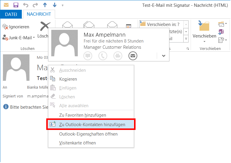Click 'Frei für die nächsten 8 Stunden' status
The image size is (231, 163).
114,41
